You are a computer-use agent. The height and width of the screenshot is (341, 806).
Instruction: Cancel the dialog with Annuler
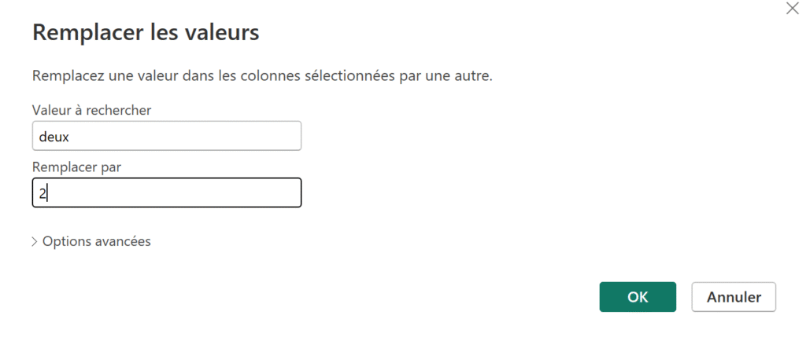click(x=734, y=297)
